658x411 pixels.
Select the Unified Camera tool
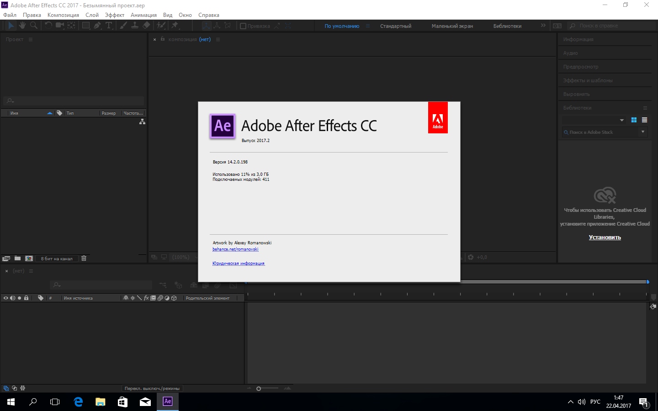coord(59,26)
